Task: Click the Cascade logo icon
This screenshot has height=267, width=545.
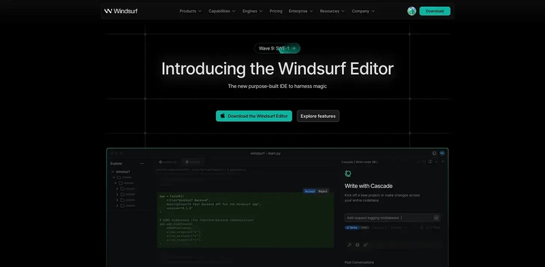Action: click(348, 174)
